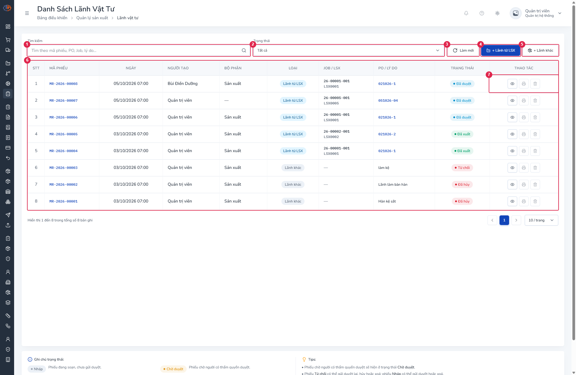Expand the user account chevron
The height and width of the screenshot is (375, 576).
coord(560,13)
